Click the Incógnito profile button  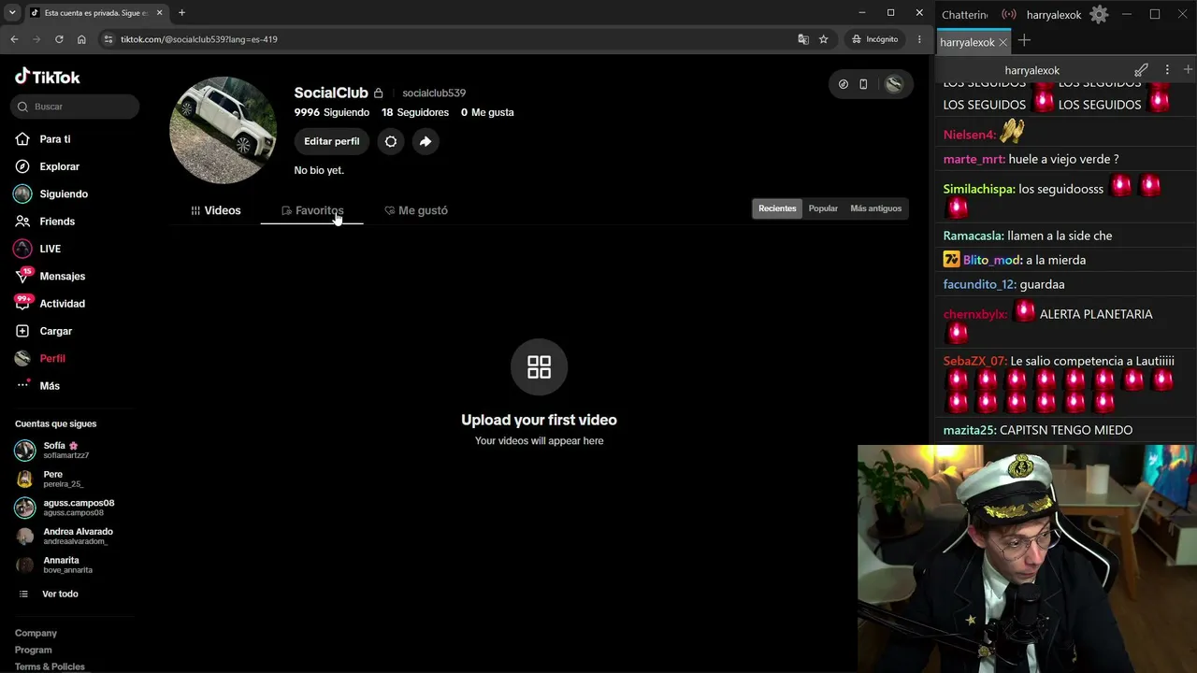pos(875,39)
